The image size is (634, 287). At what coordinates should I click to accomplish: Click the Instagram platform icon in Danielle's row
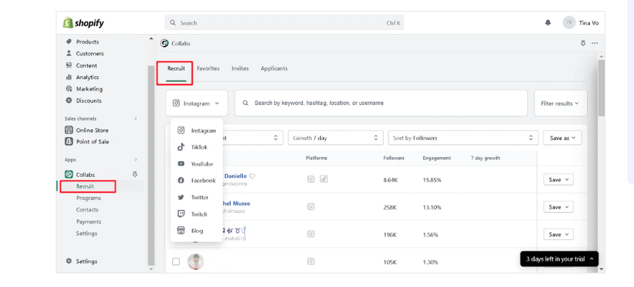(x=310, y=179)
